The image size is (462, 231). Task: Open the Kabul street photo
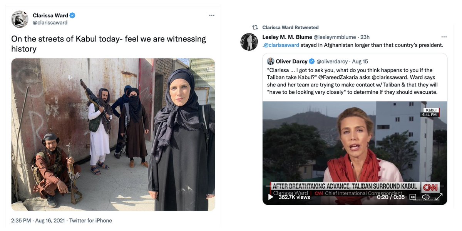pyautogui.click(x=113, y=135)
